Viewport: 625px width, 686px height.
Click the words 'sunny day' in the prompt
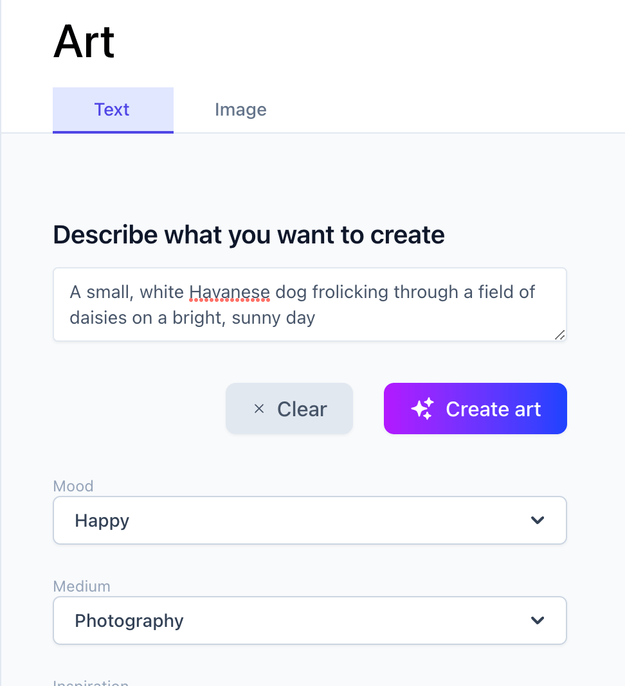pos(273,318)
